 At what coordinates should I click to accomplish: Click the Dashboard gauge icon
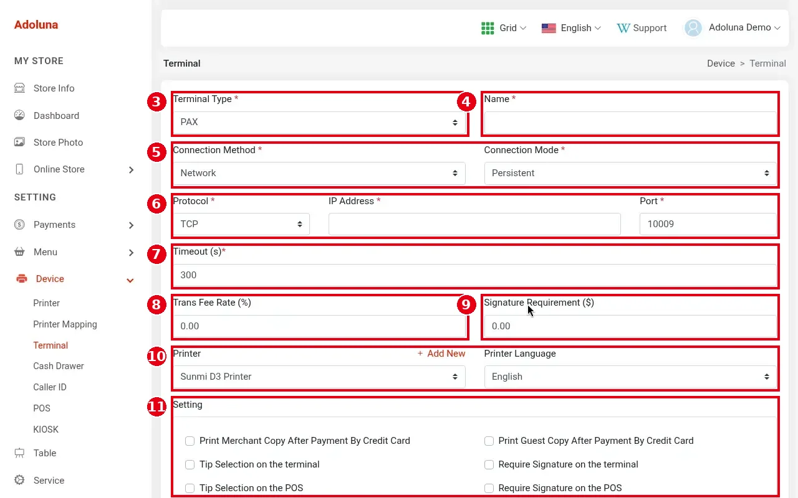click(x=19, y=115)
